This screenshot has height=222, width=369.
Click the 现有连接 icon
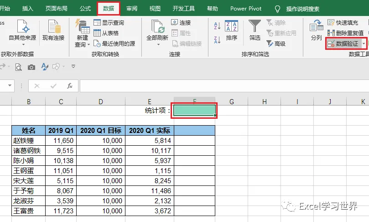point(53,30)
